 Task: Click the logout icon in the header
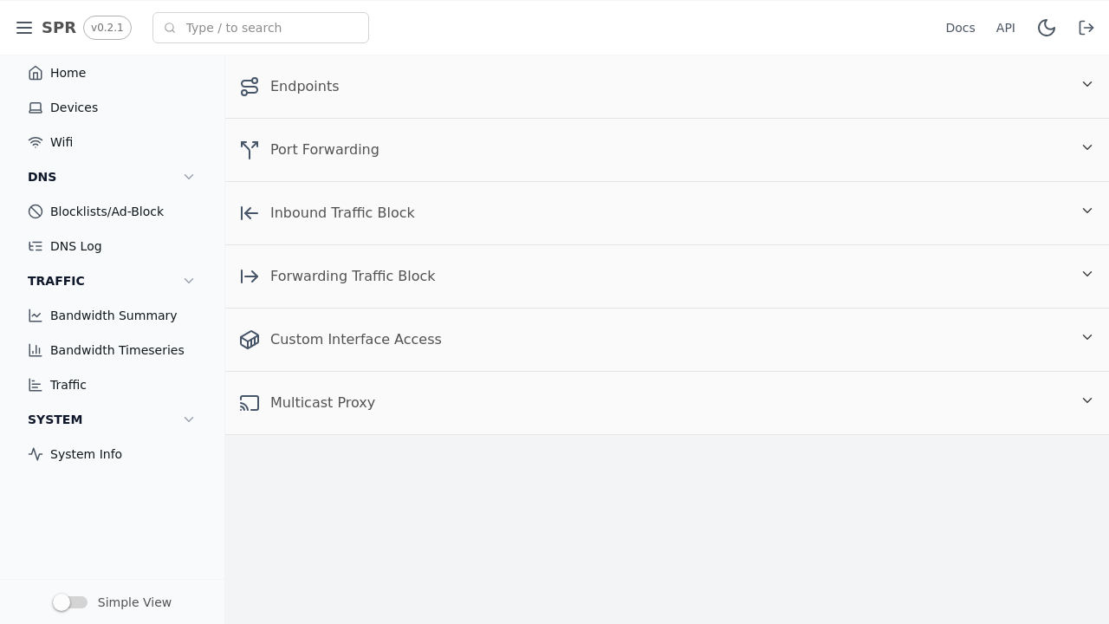(1086, 28)
